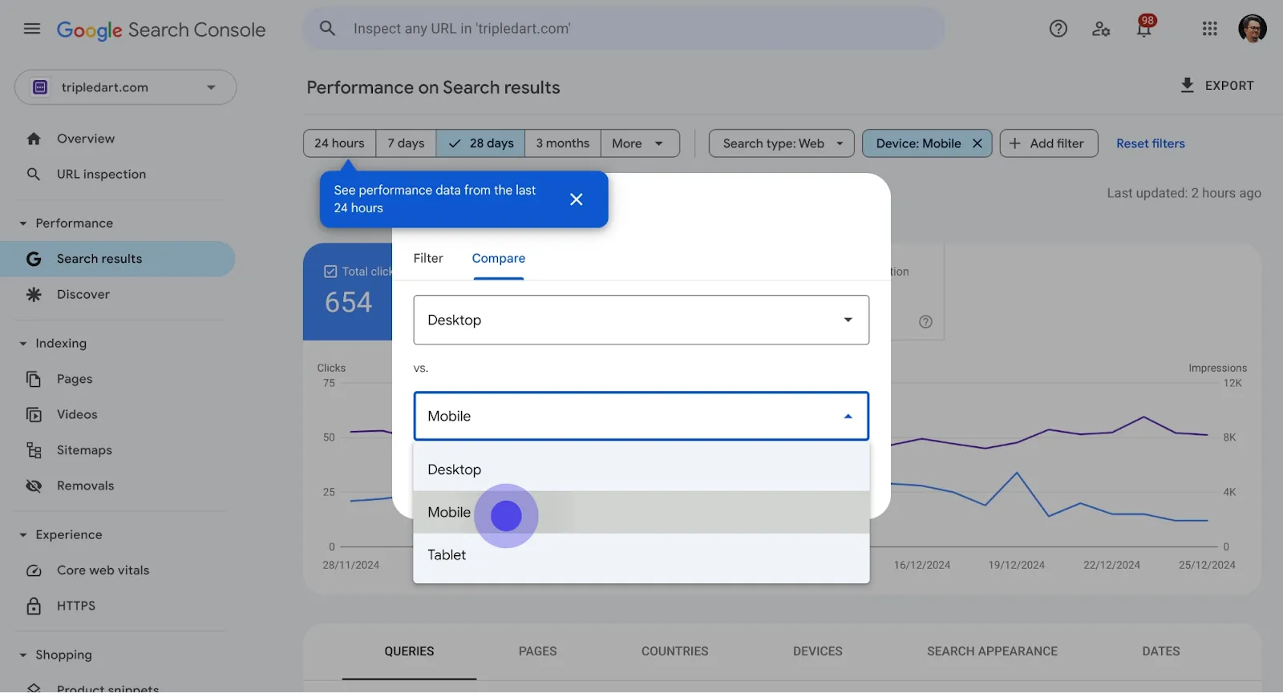Click the search magnifier icon in URL bar
The height and width of the screenshot is (693, 1283).
tap(327, 29)
